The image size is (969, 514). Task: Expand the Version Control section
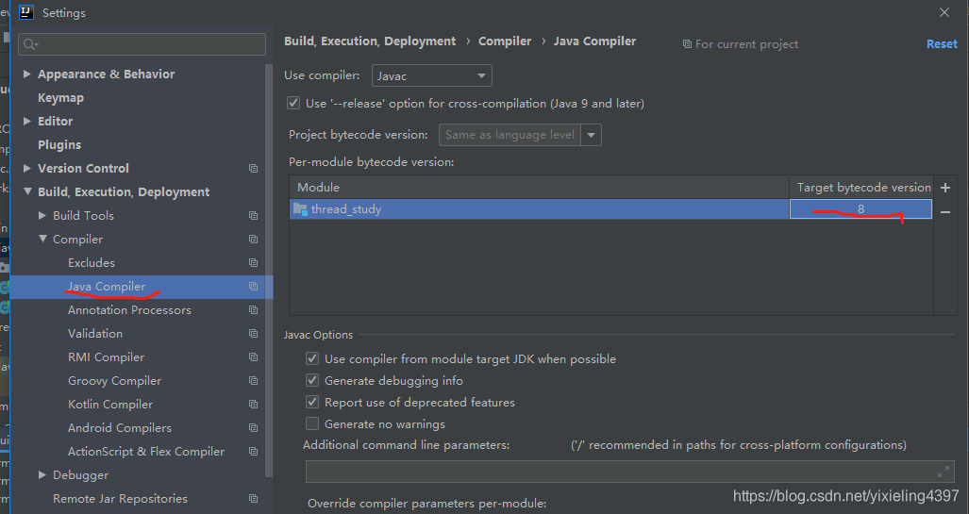tap(26, 168)
